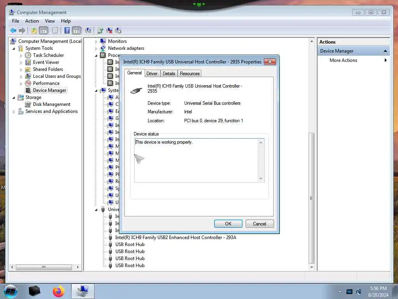The width and height of the screenshot is (398, 299).
Task: Click OK in the Properties dialog
Action: (x=228, y=224)
